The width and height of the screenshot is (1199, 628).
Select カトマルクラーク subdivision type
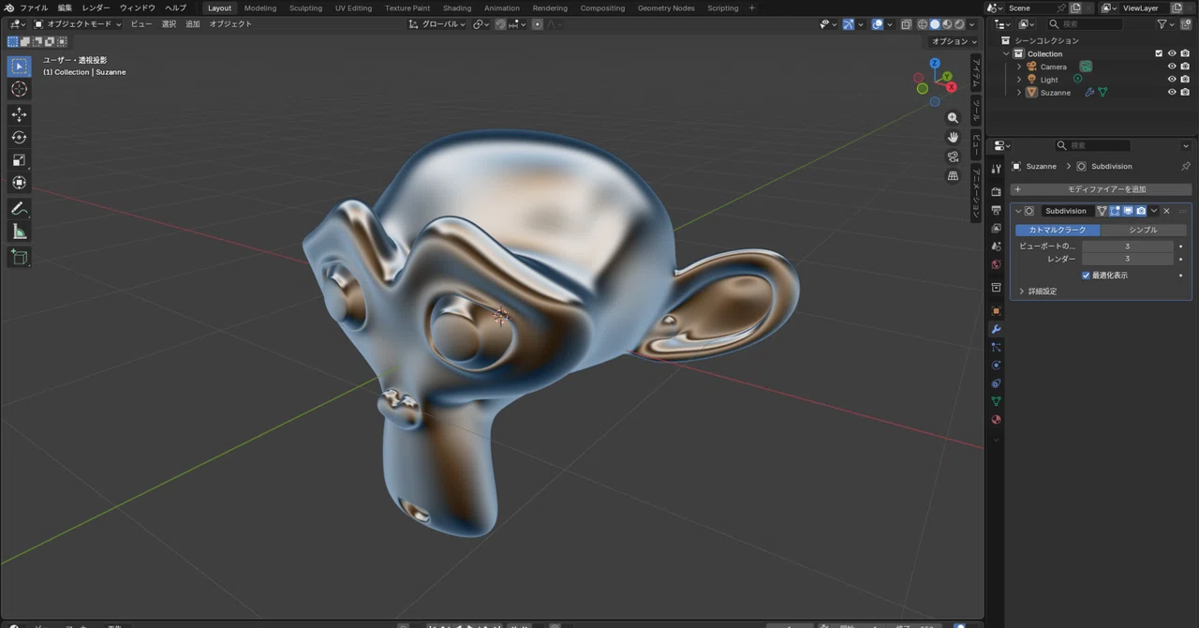(1058, 230)
